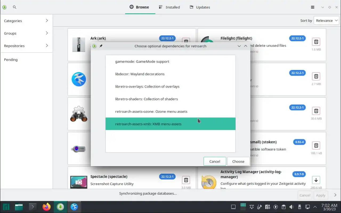Click the Ark (ark) package title
The height and width of the screenshot is (213, 341).
coord(98,38)
